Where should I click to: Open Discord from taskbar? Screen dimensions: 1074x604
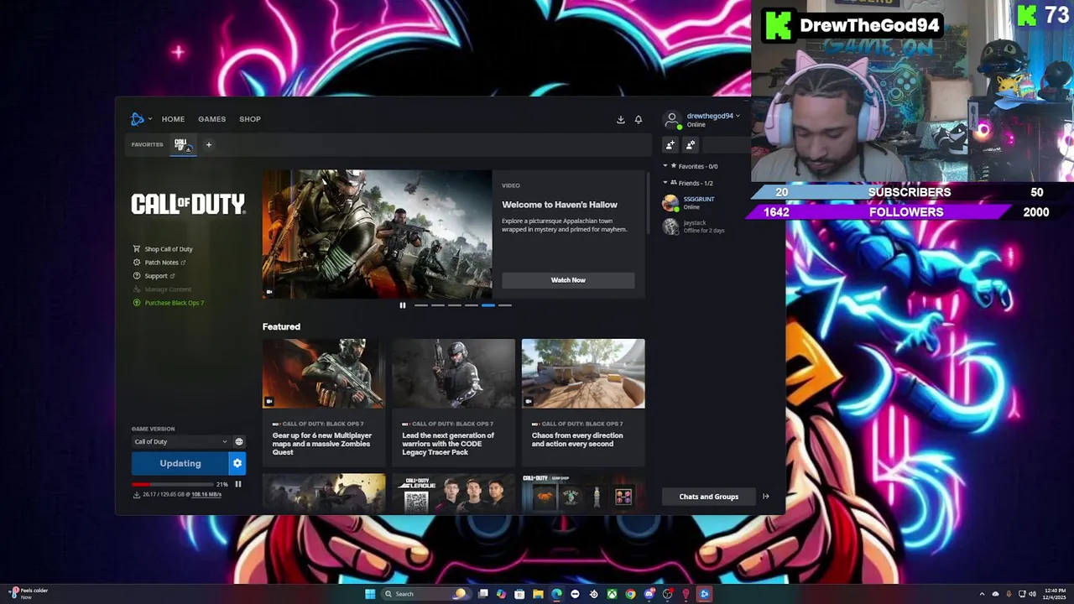(x=649, y=594)
